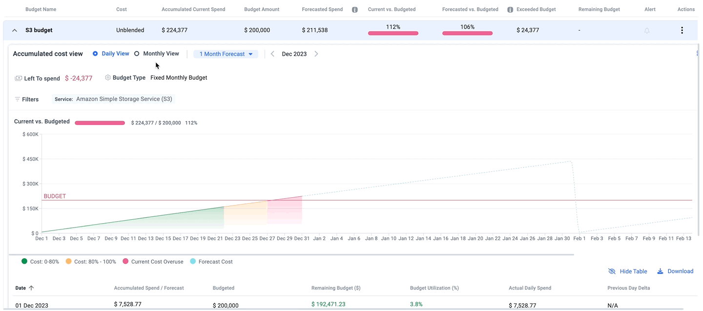The image size is (703, 311).
Task: Click the Budget Name column header
Action: (41, 9)
